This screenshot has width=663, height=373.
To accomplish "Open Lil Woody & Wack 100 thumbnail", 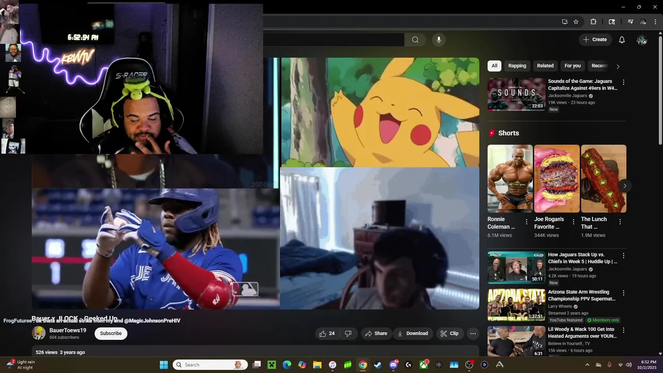I will point(516,341).
